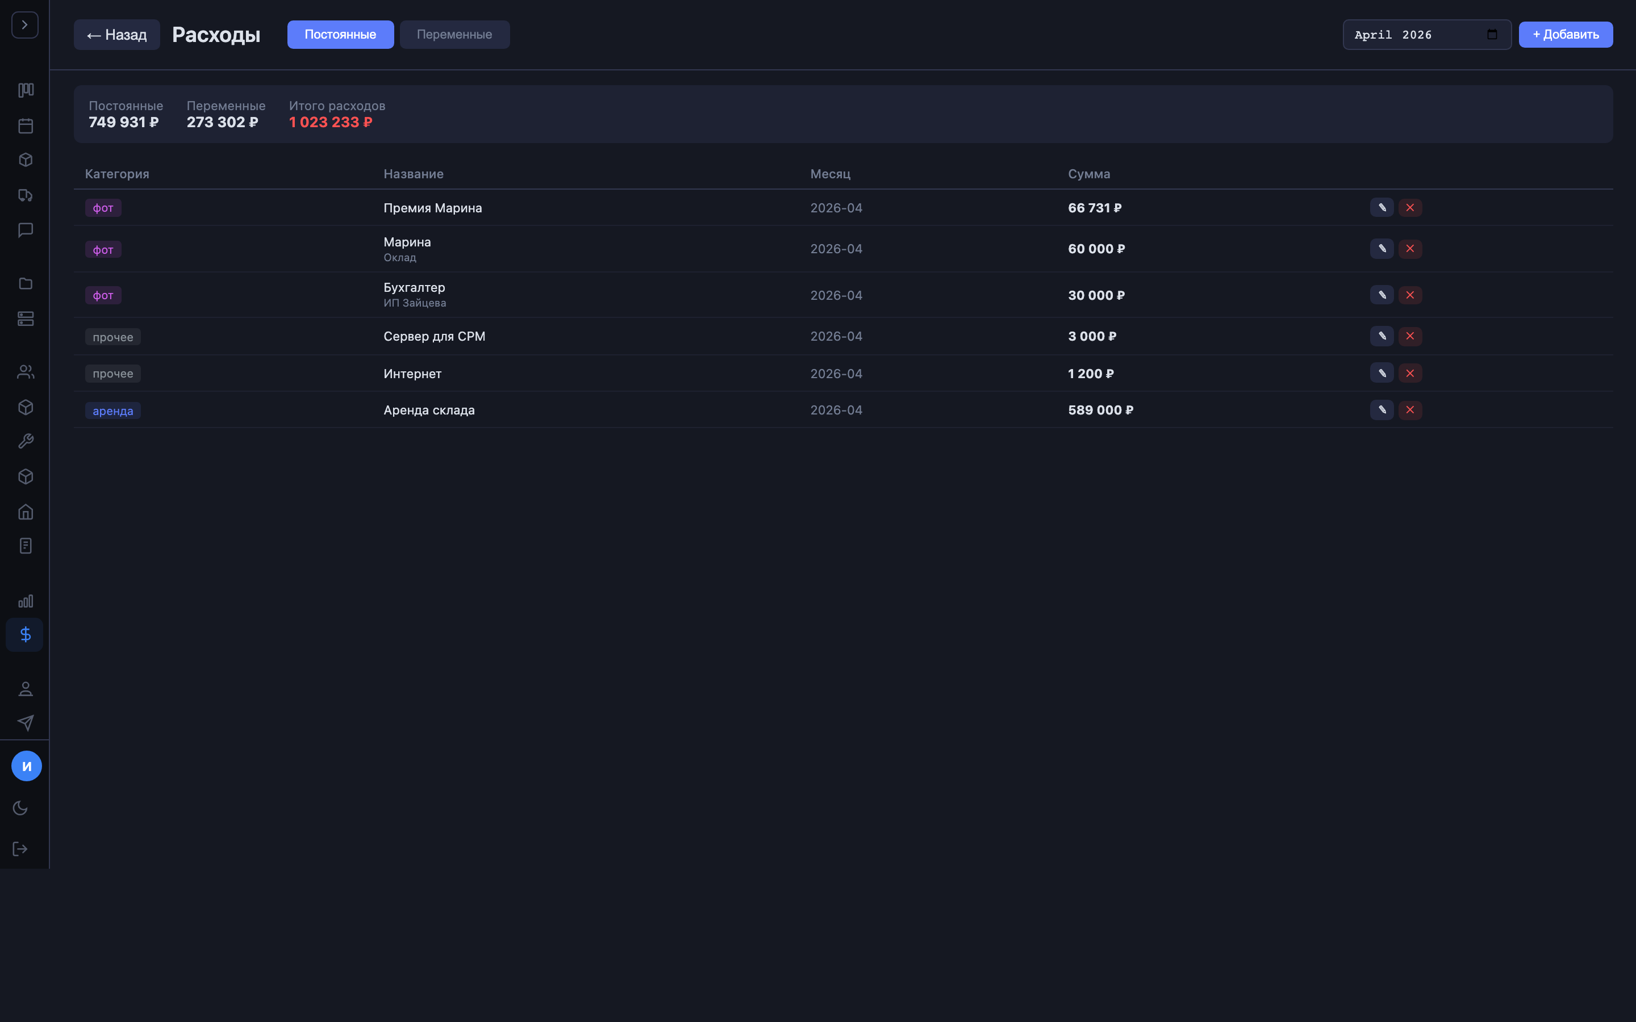The height and width of the screenshot is (1022, 1636).
Task: Delete the Интернет expense entry
Action: [x=1410, y=373]
